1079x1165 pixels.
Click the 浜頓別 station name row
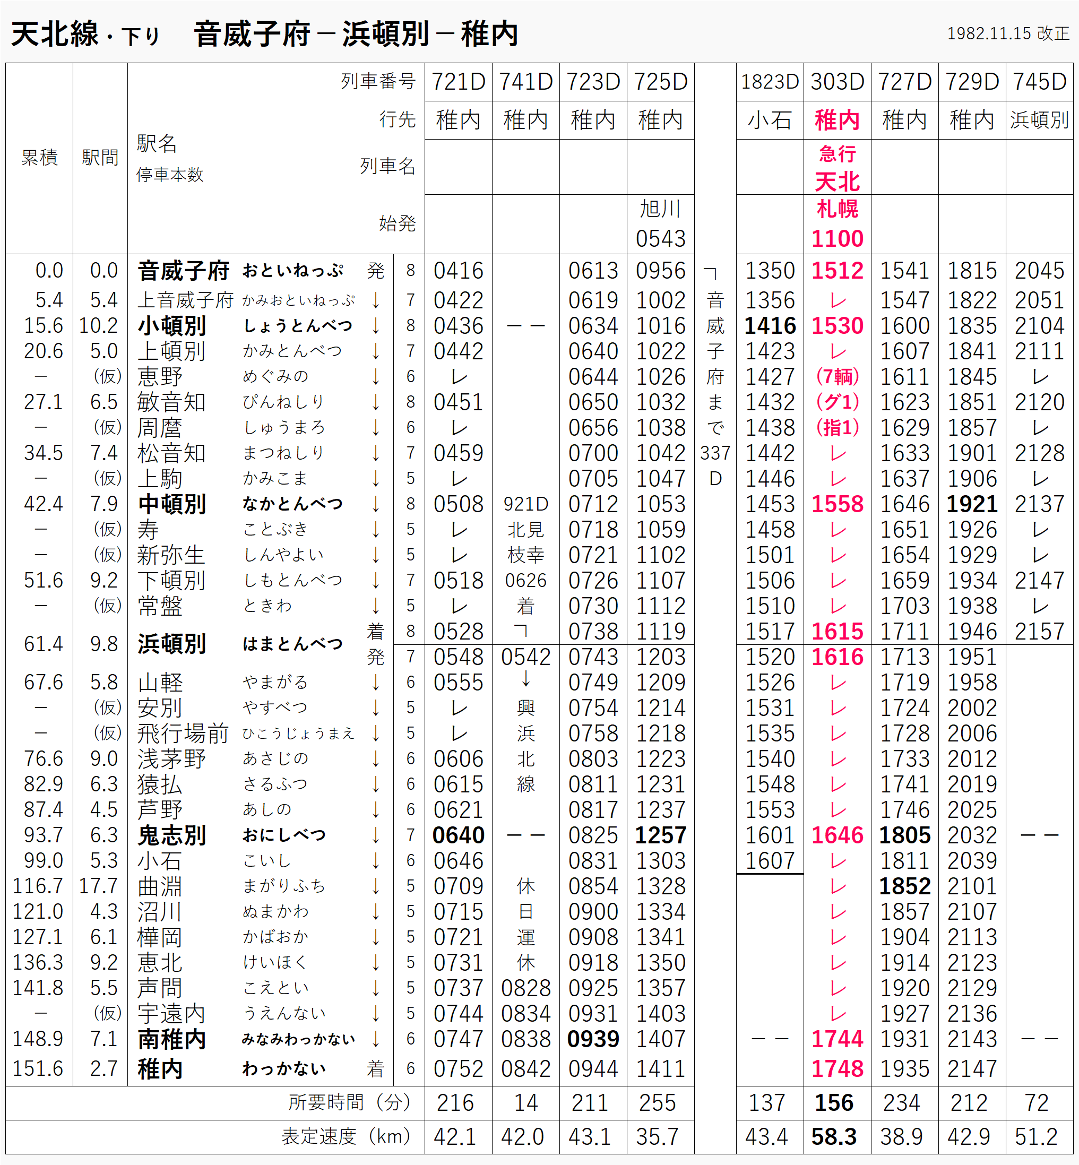171,644
